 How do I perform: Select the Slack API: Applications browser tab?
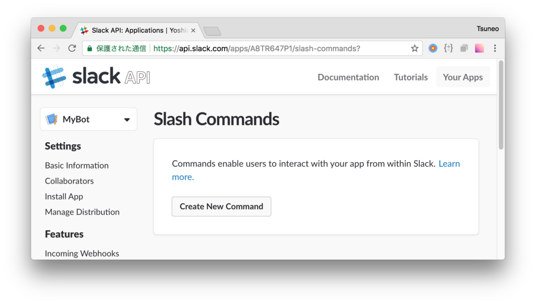(137, 30)
